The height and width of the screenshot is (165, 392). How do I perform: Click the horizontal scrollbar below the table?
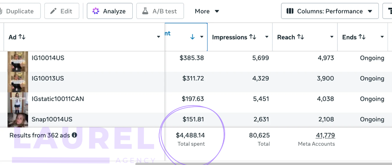(264, 164)
